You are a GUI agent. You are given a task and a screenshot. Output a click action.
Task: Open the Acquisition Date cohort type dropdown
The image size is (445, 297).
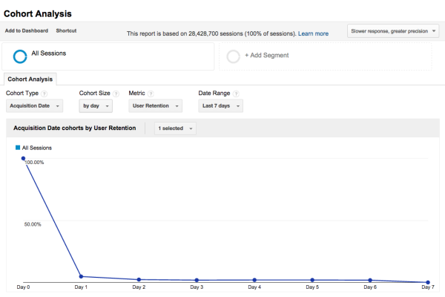tap(34, 106)
